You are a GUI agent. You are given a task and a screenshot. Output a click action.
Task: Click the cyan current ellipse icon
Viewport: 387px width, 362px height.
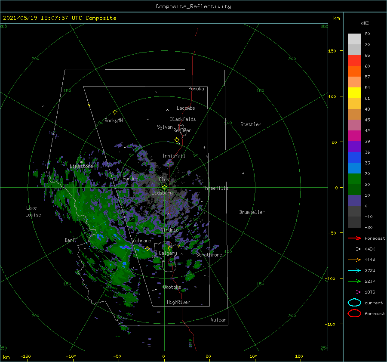354,303
